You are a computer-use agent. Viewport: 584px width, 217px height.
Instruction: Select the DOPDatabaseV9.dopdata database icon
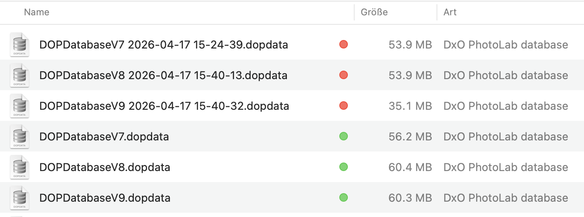pos(20,198)
